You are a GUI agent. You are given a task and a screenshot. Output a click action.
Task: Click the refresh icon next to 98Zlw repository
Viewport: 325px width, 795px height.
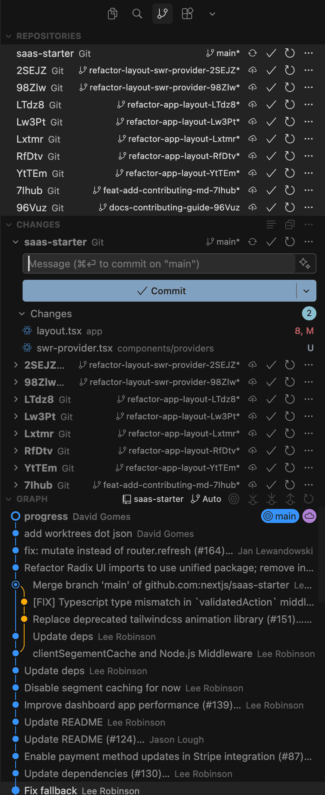pyautogui.click(x=290, y=87)
